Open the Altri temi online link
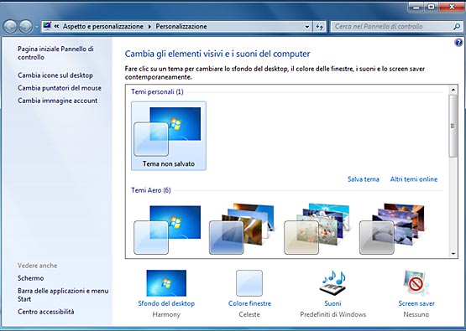 [414, 179]
